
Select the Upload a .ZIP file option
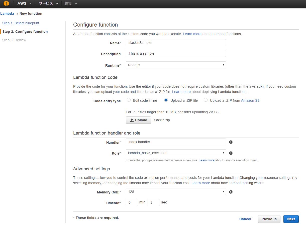(166, 100)
